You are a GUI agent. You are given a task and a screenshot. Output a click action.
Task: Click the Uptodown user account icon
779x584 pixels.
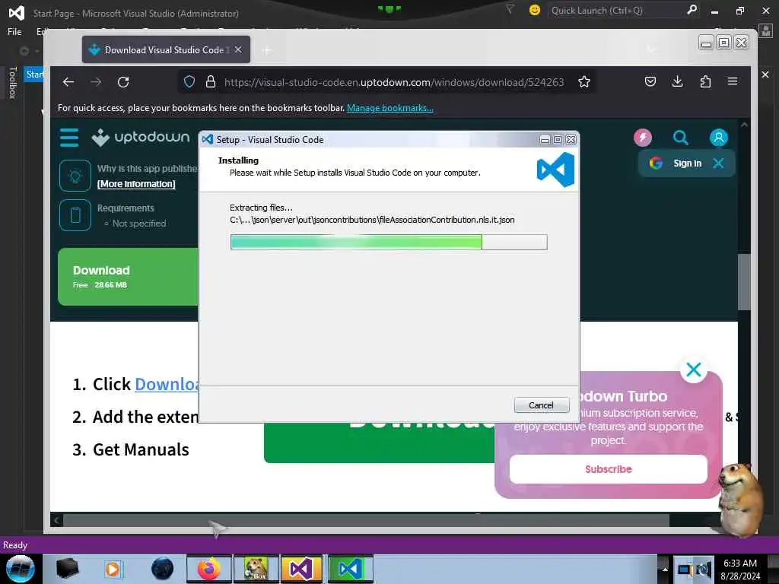click(x=718, y=138)
